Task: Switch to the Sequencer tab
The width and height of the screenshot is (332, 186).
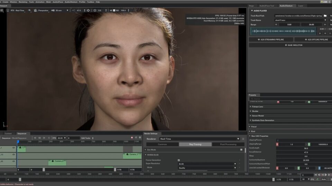Action: (x=22, y=134)
